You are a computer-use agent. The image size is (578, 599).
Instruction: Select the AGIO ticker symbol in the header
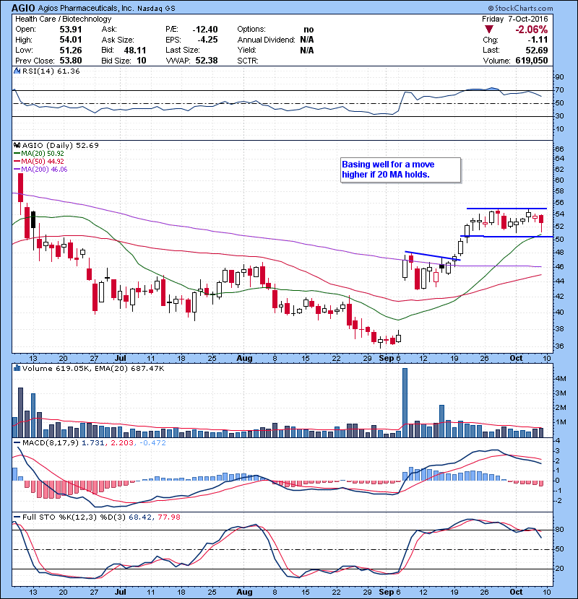pyautogui.click(x=23, y=8)
